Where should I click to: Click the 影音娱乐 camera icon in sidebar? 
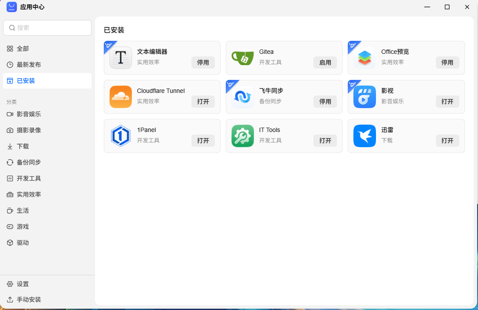pyautogui.click(x=10, y=114)
